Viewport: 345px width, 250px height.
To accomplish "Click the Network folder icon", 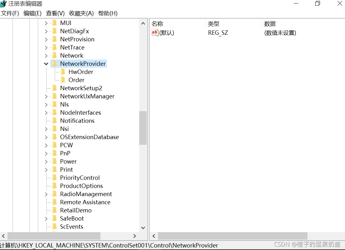I will 55,55.
